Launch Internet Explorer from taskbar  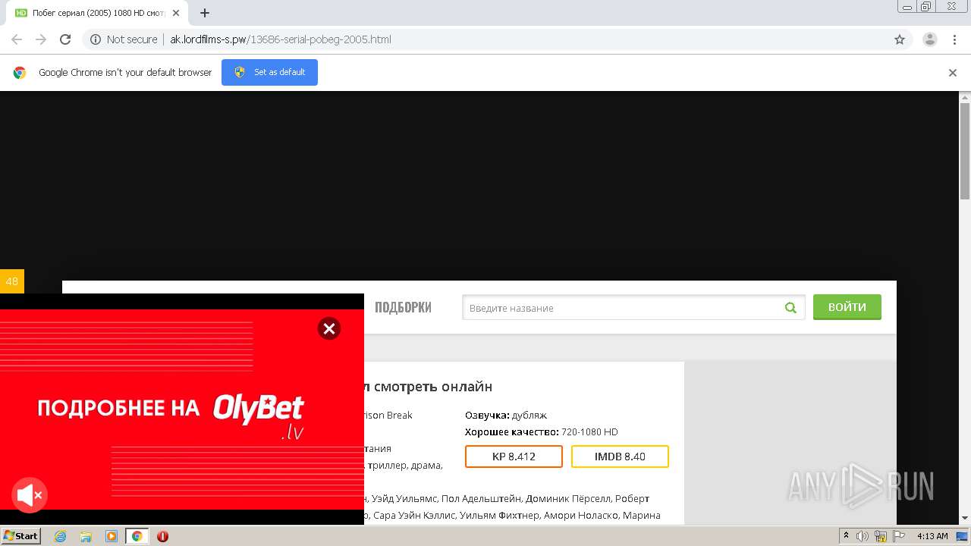[61, 536]
